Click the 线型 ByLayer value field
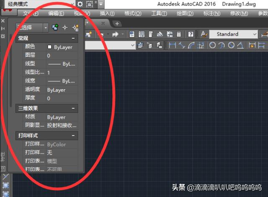268x197 pixels. (62, 64)
